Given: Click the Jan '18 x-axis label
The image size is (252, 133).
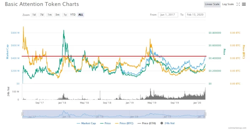Looking at the screenshot, I should coord(62,103).
